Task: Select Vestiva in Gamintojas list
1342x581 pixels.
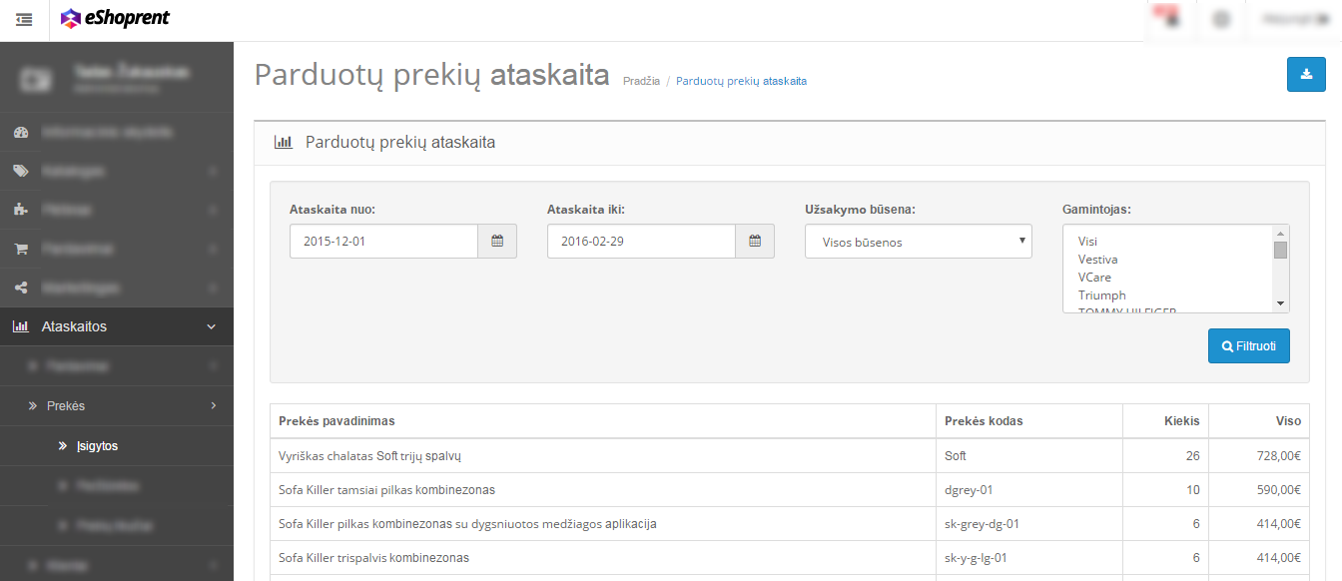Action: 1168,260
